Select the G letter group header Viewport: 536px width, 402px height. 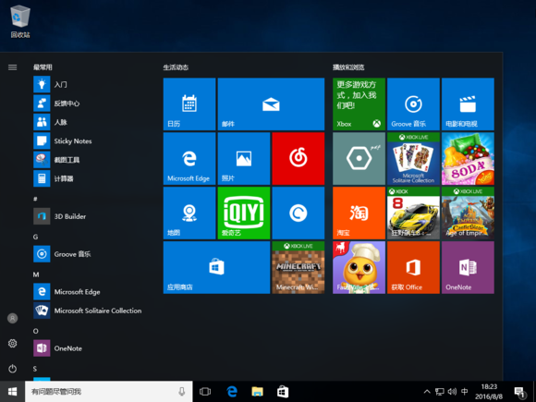click(x=35, y=237)
